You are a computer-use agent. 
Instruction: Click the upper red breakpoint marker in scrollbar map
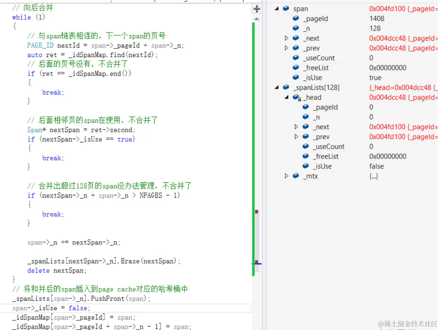(x=257, y=211)
